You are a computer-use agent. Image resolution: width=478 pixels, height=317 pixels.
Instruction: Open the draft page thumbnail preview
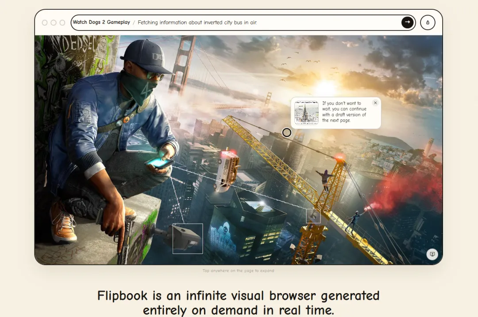[x=306, y=113]
